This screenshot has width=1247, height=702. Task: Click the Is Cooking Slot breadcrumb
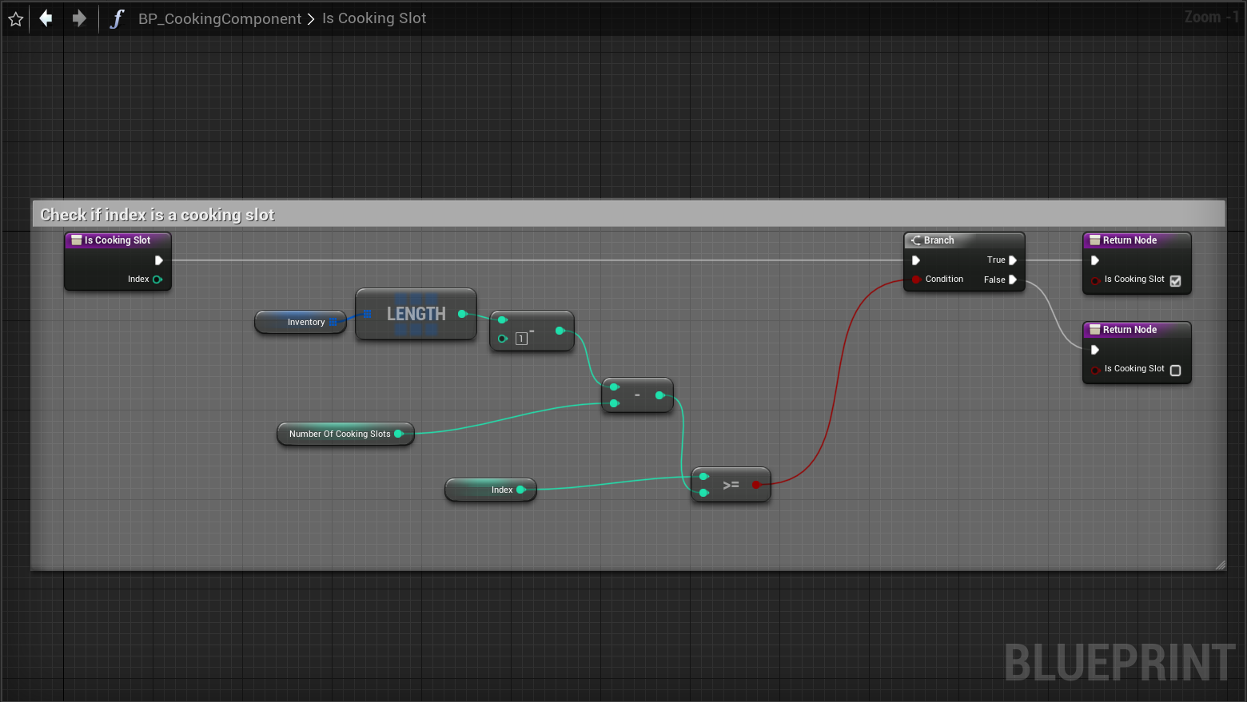pyautogui.click(x=374, y=18)
